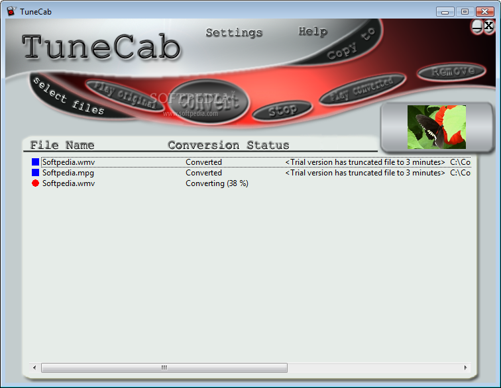Viewport: 501px width, 388px height.
Task: Click the horizontal scrollbar right arrow
Action: coord(465,367)
